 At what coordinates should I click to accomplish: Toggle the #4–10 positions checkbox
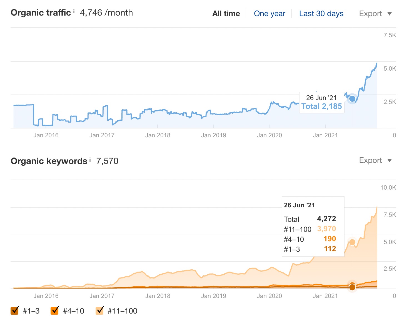55,310
